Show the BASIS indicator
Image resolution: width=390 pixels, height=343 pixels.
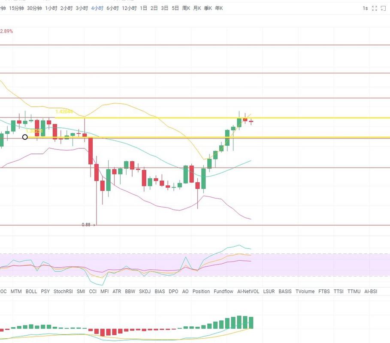[285, 291]
